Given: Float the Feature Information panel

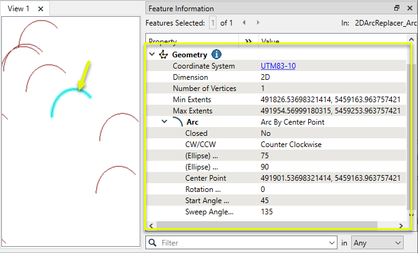Looking at the screenshot, I should (397, 8).
